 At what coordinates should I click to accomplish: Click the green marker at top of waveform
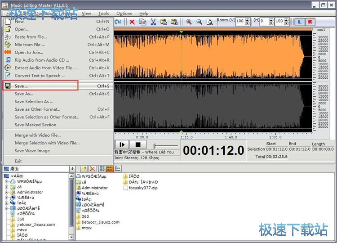click(181, 31)
